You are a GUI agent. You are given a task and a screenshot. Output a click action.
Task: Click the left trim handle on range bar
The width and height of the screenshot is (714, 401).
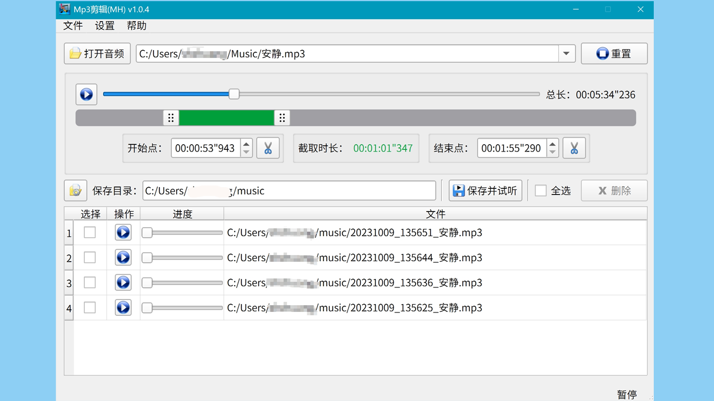tap(171, 118)
